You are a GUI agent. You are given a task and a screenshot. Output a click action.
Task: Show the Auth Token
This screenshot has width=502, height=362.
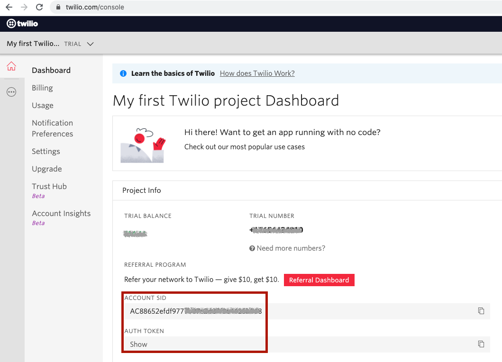pyautogui.click(x=138, y=344)
